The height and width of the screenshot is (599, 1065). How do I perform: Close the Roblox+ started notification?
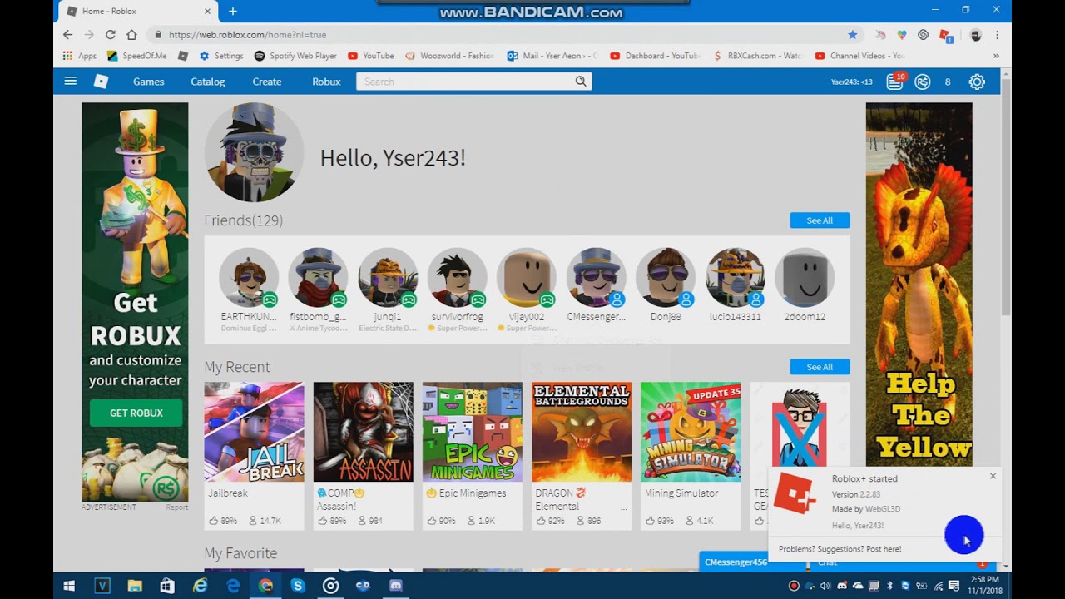click(x=993, y=476)
